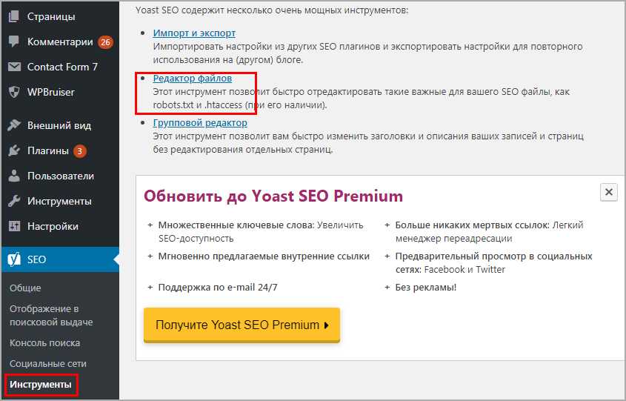Open the Search Appearance submenu item

coord(50,315)
